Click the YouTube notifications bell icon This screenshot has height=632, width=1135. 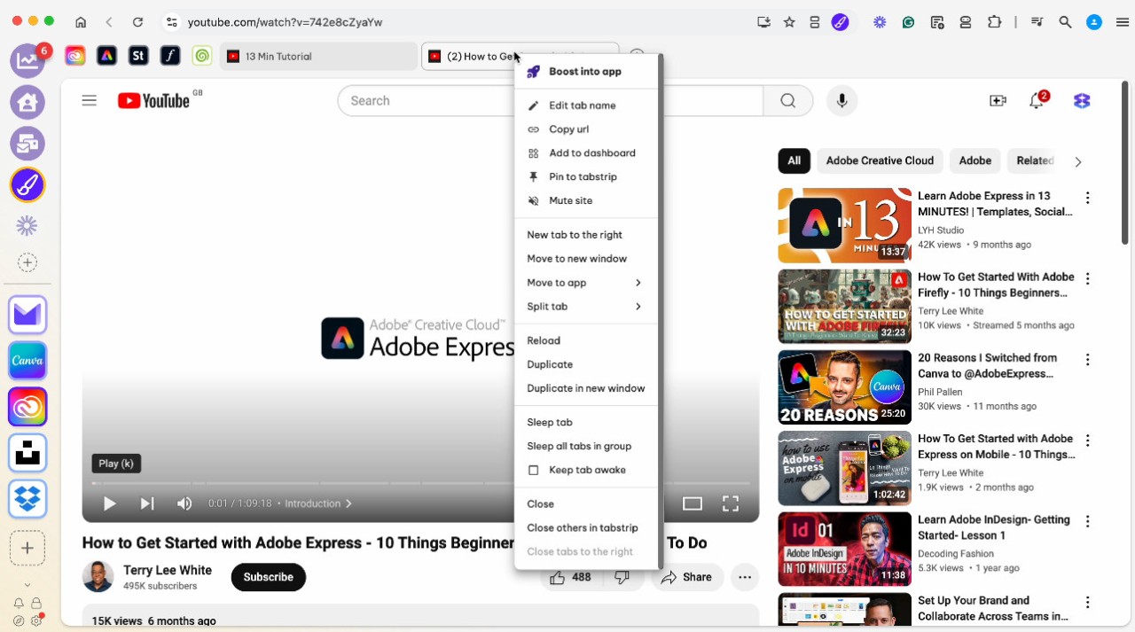click(x=1036, y=101)
